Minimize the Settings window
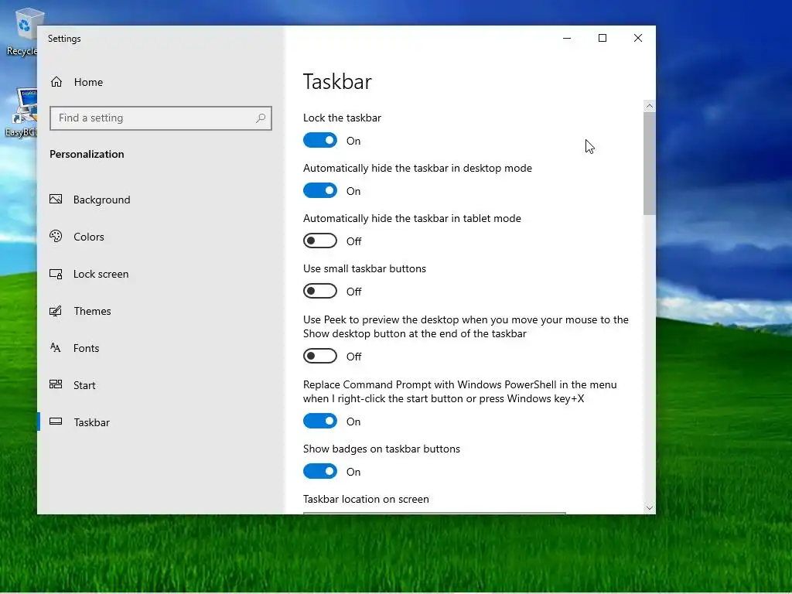792x594 pixels. click(567, 39)
